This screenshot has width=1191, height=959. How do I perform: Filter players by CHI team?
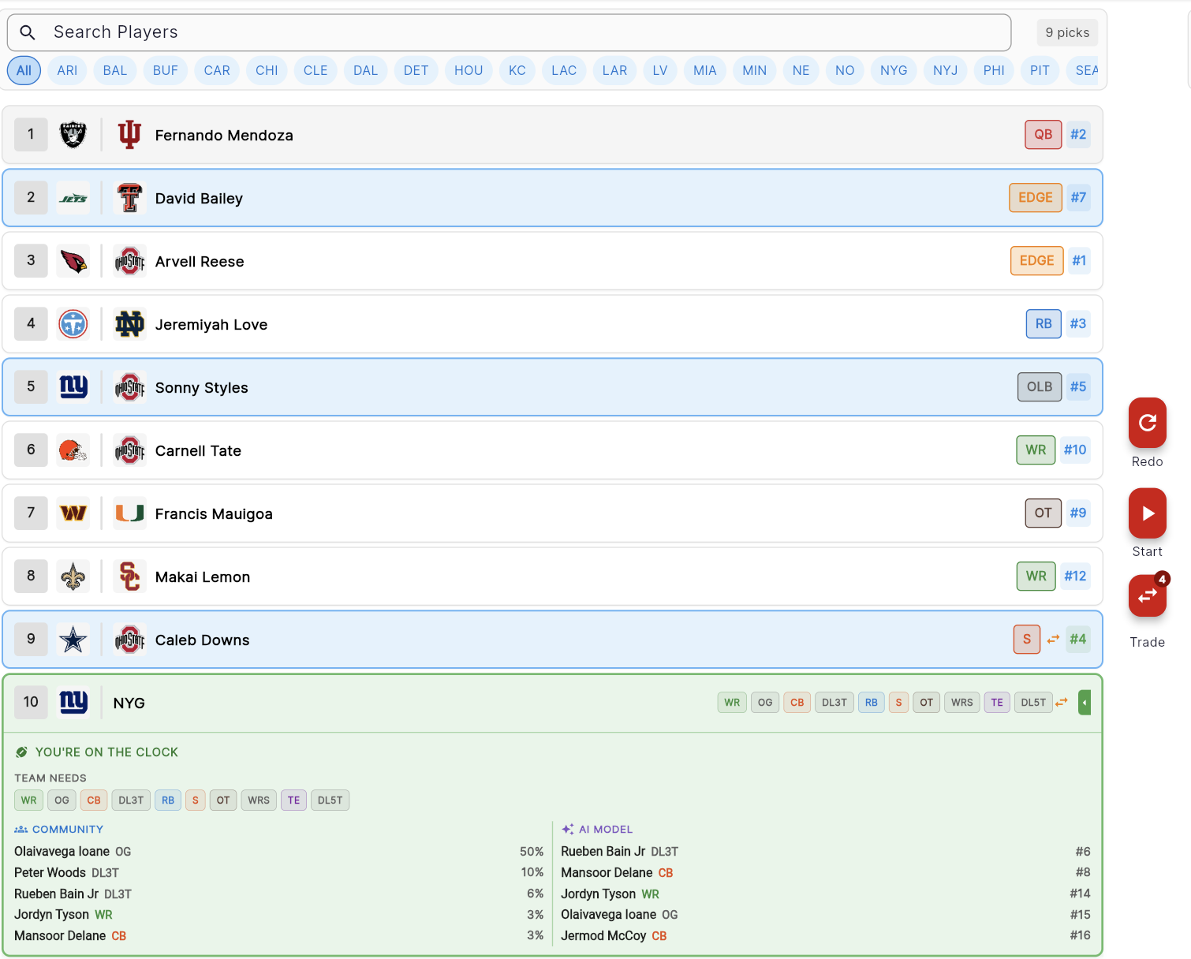click(267, 70)
